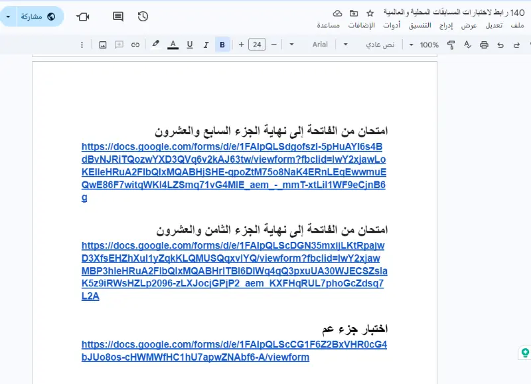Open the التنسيق menu

(419, 25)
